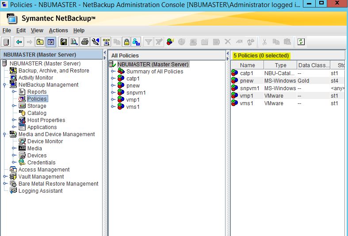Click the vmp1 name cell in the table
Viewport: 348px width, 236px height.
pyautogui.click(x=246, y=96)
